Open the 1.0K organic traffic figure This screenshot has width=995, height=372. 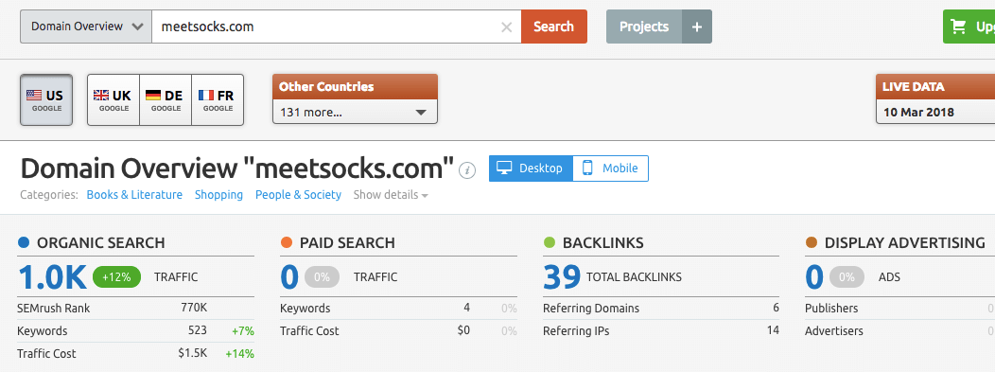point(52,276)
